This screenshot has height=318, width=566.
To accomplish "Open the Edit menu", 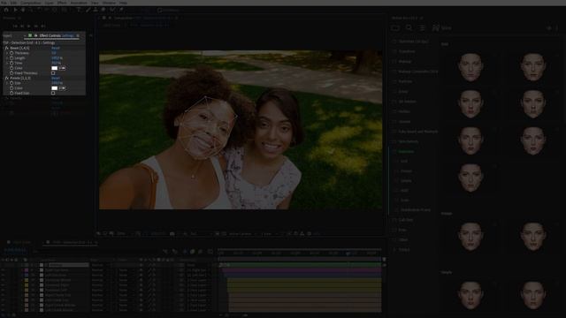I will (x=14, y=3).
